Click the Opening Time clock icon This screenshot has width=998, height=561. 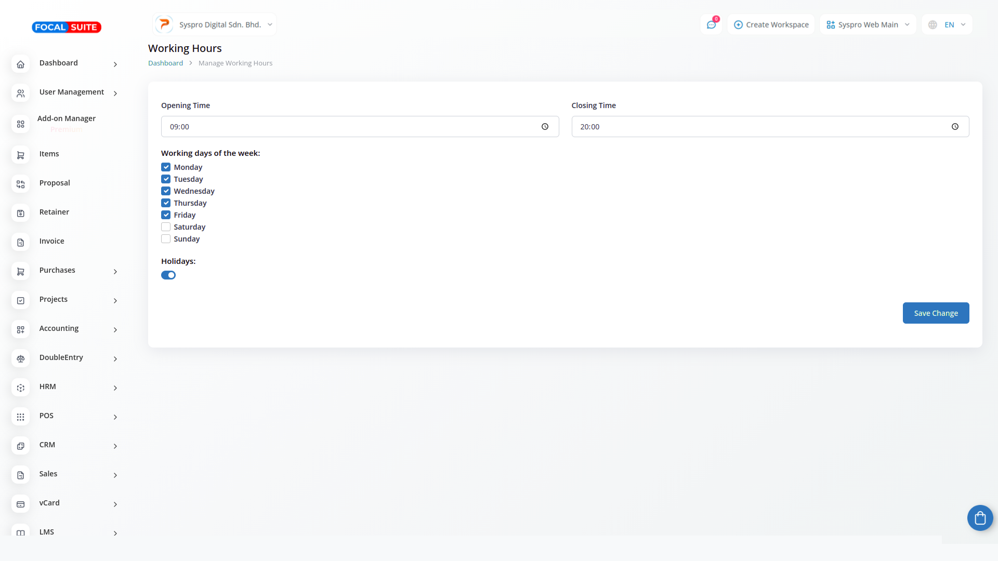point(545,127)
